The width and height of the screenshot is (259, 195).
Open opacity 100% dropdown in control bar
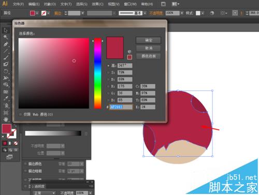pos(182,13)
